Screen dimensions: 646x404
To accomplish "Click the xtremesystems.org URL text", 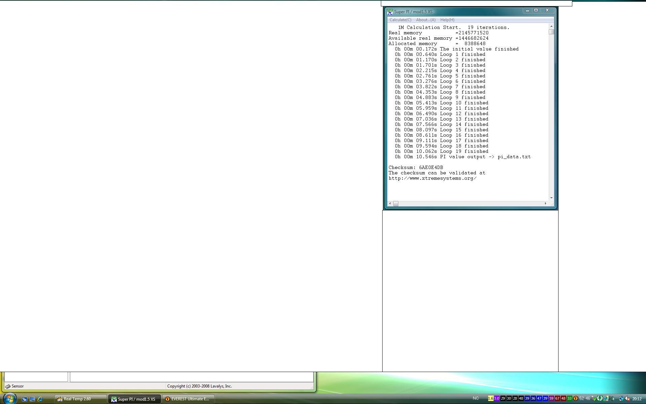I will [432, 178].
